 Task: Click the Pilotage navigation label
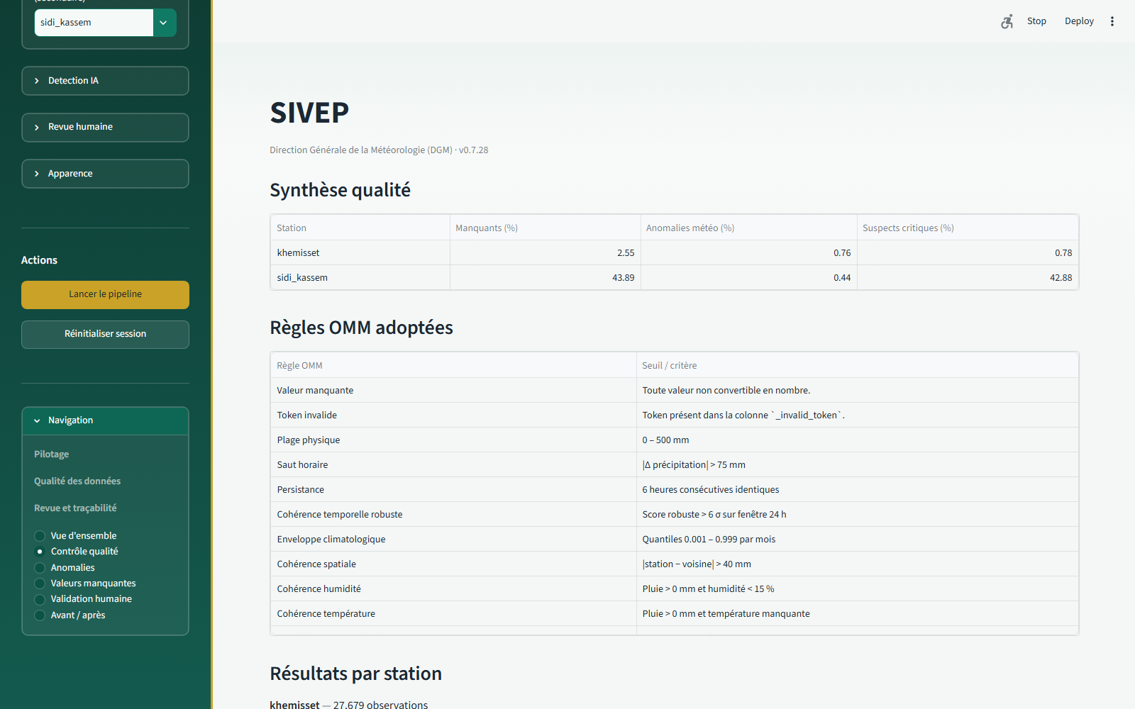[x=51, y=454]
